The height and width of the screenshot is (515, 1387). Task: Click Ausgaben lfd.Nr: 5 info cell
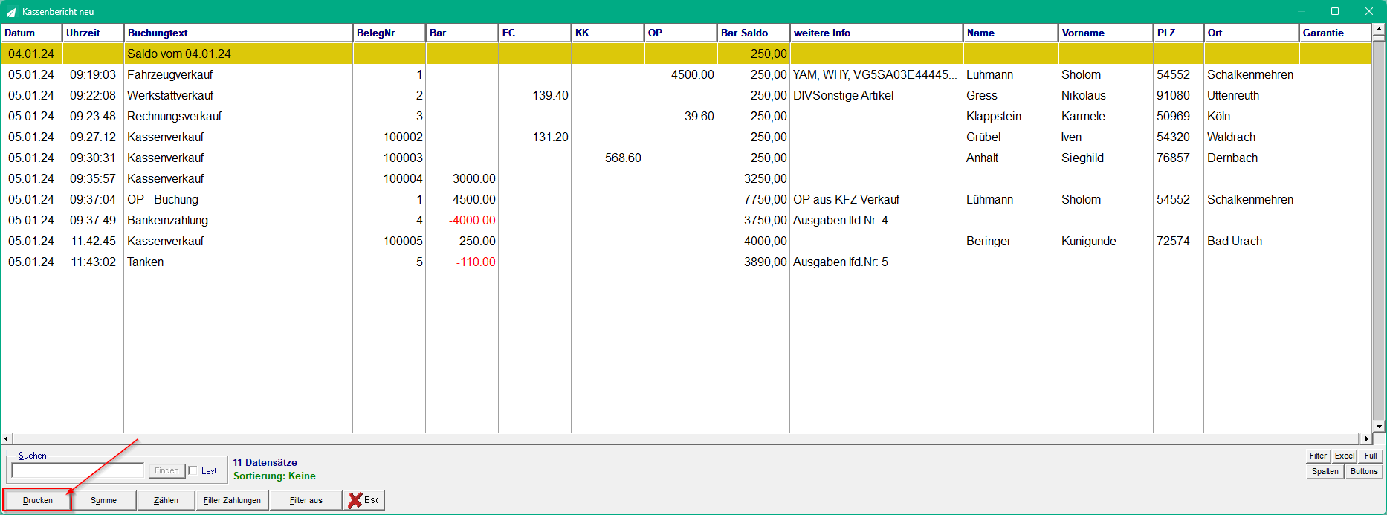pos(841,262)
